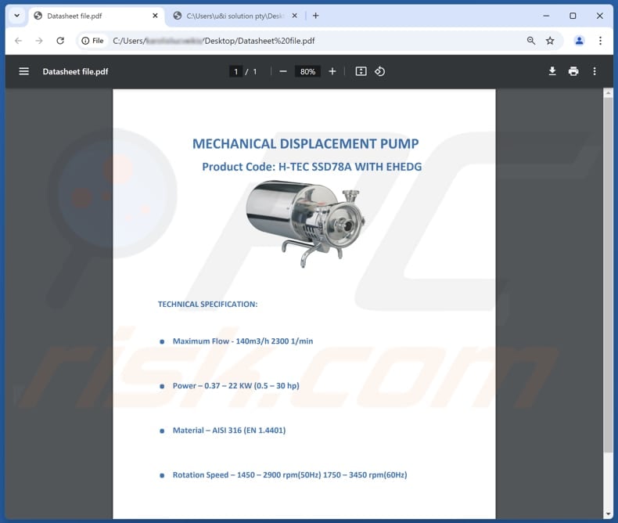Screen dimensions: 618x523
Task: Zoom in the PDF with plus
Action: point(332,71)
